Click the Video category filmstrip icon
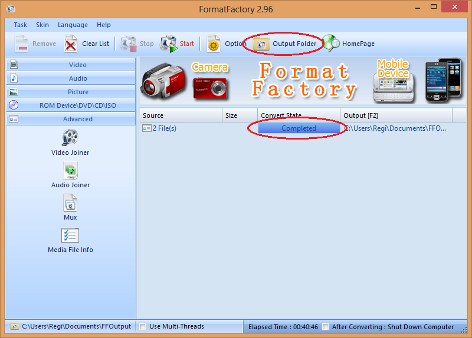The width and height of the screenshot is (472, 338). pyautogui.click(x=14, y=65)
